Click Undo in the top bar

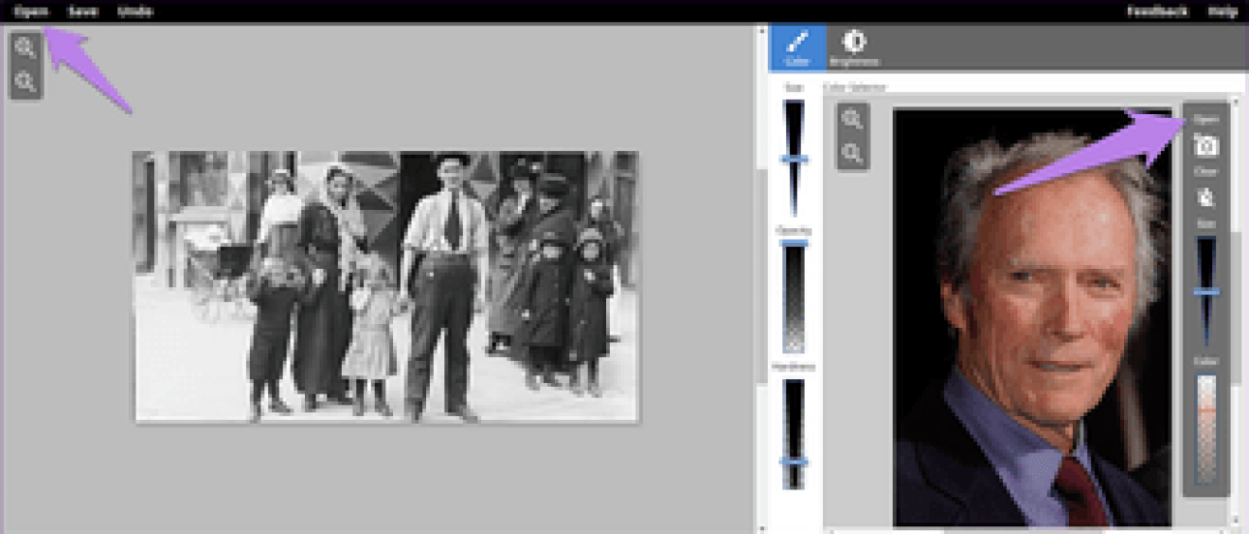point(135,12)
